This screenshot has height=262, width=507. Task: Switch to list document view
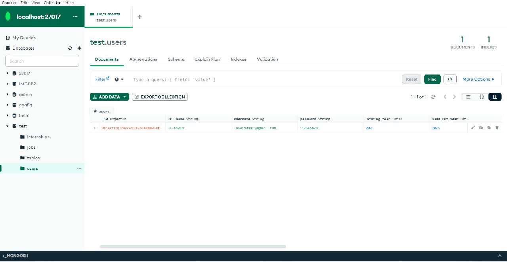tap(468, 97)
